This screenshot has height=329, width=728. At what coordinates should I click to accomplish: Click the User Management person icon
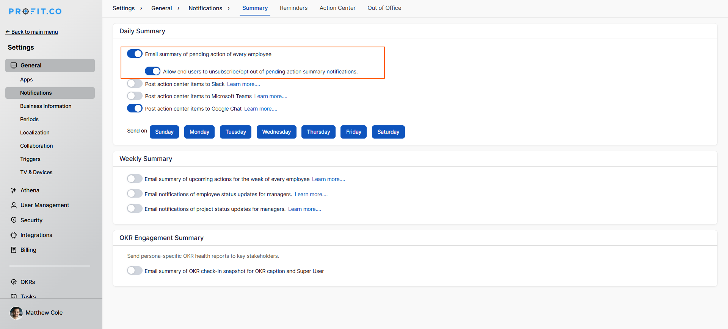pyautogui.click(x=14, y=205)
